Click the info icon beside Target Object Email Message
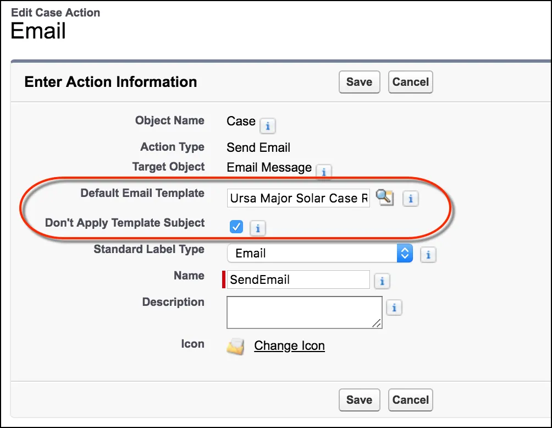This screenshot has width=552, height=428. [x=323, y=172]
